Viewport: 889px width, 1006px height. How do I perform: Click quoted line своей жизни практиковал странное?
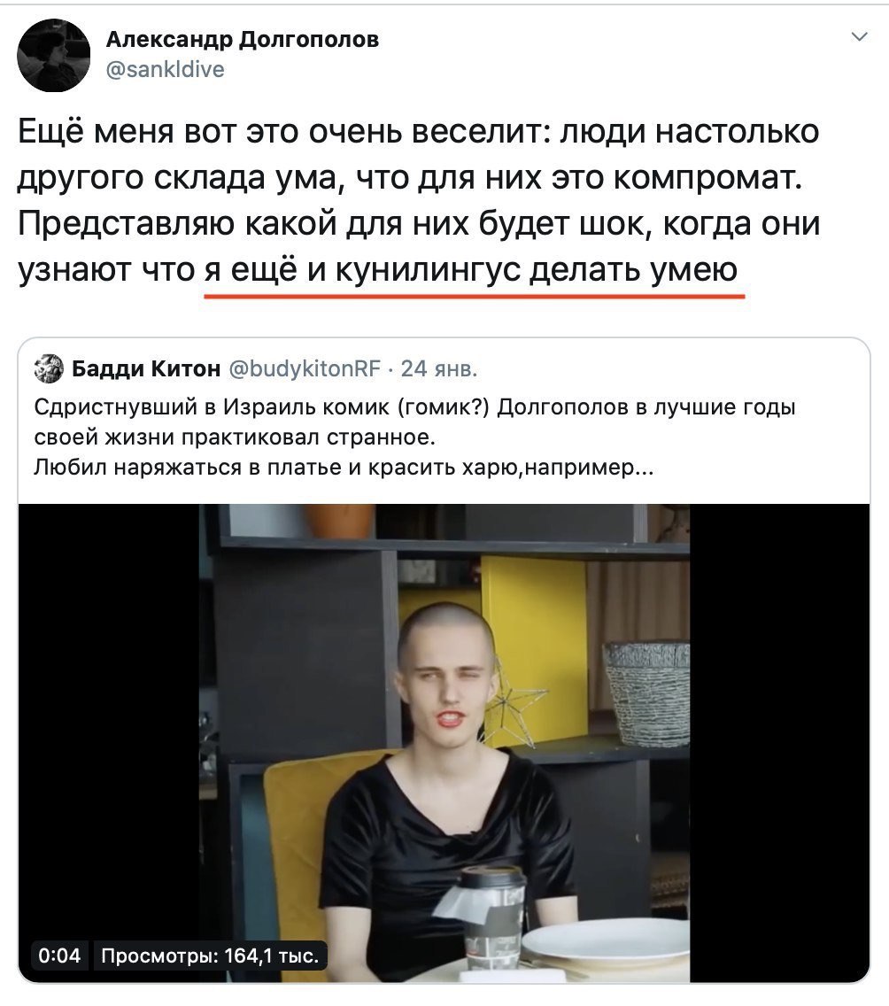[x=235, y=437]
